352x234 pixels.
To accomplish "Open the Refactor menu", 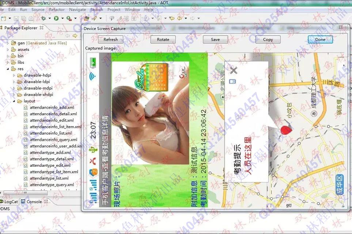I will coord(57,10).
